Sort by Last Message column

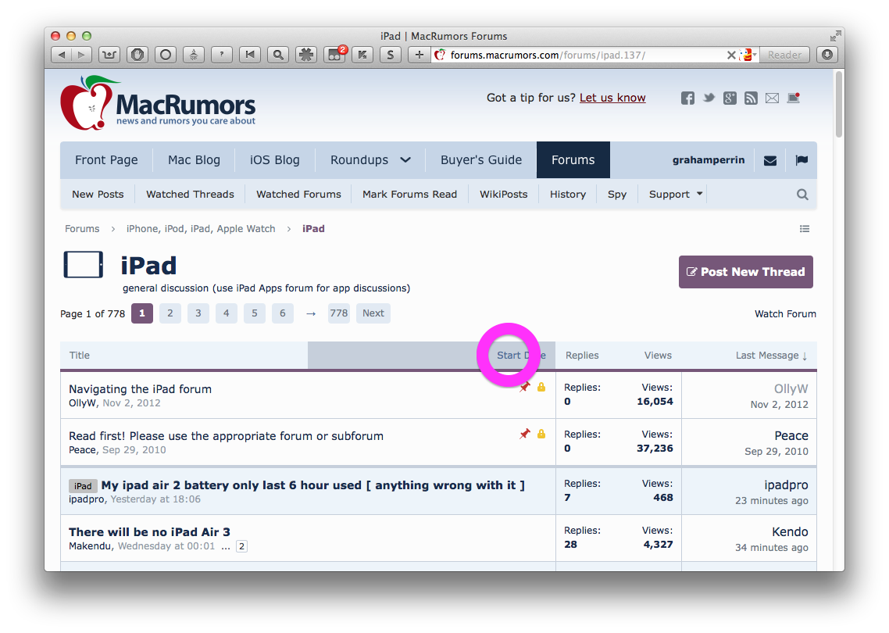pyautogui.click(x=771, y=355)
